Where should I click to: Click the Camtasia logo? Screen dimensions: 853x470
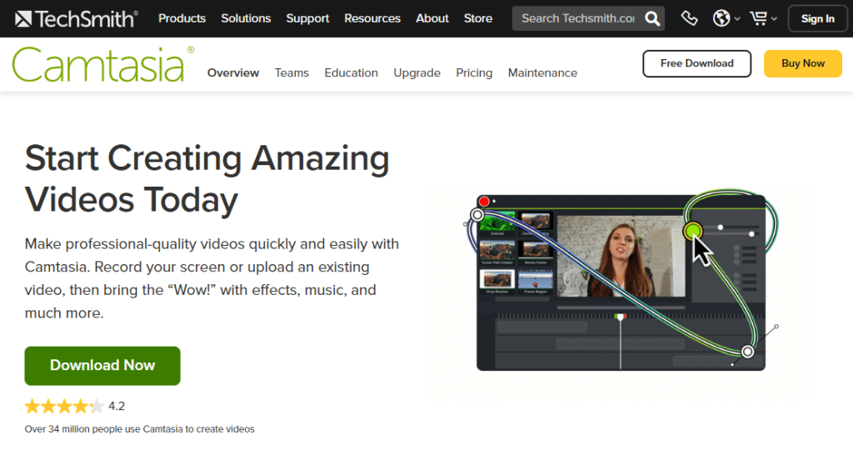(x=102, y=64)
